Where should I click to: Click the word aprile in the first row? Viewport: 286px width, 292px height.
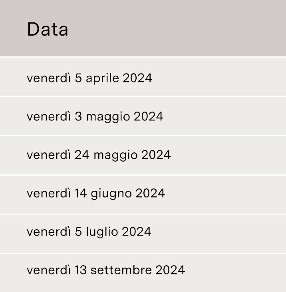click(102, 78)
